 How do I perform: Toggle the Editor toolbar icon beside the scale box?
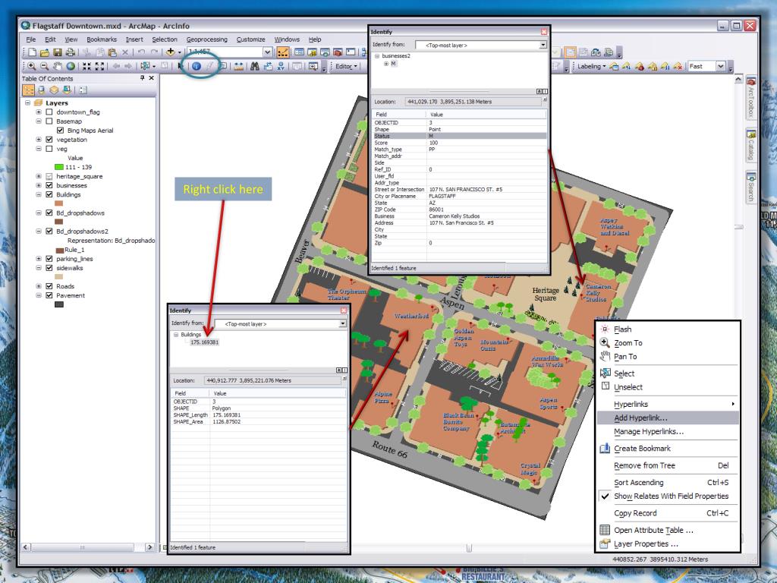[x=283, y=52]
